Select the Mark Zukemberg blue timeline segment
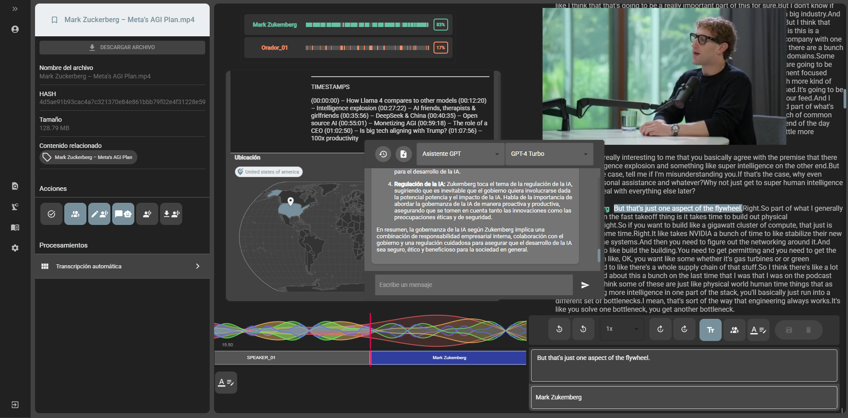This screenshot has height=418, width=848. coord(449,358)
